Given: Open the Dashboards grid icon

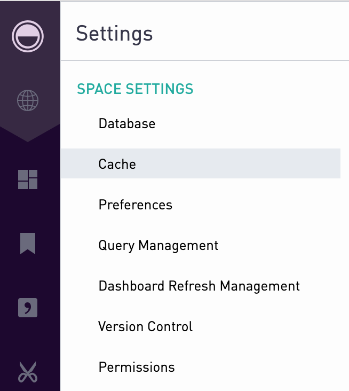Looking at the screenshot, I should click(28, 179).
